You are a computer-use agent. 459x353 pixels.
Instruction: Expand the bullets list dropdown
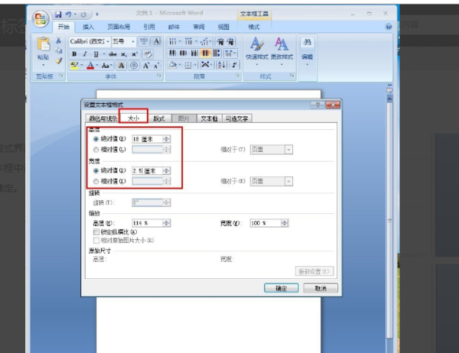point(180,41)
